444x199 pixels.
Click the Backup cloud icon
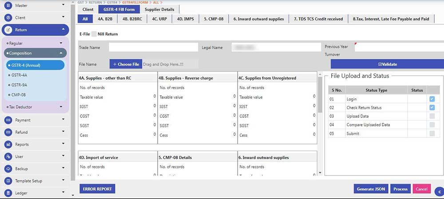[x=8, y=169]
